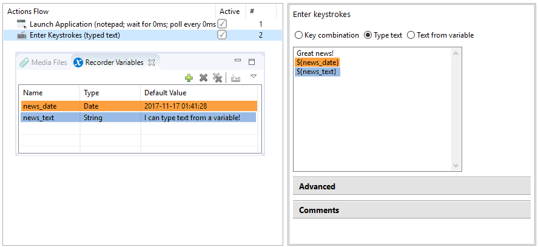538x247 pixels.
Task: Click the Active column header
Action: click(x=230, y=12)
